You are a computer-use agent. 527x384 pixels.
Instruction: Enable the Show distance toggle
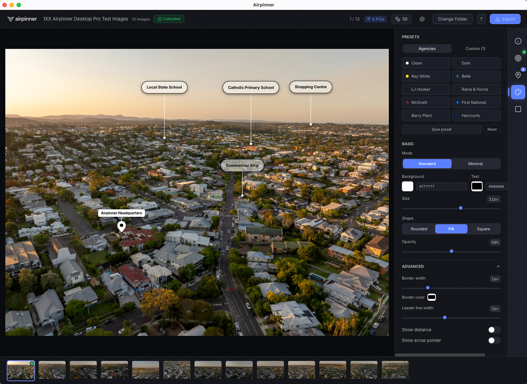(494, 329)
